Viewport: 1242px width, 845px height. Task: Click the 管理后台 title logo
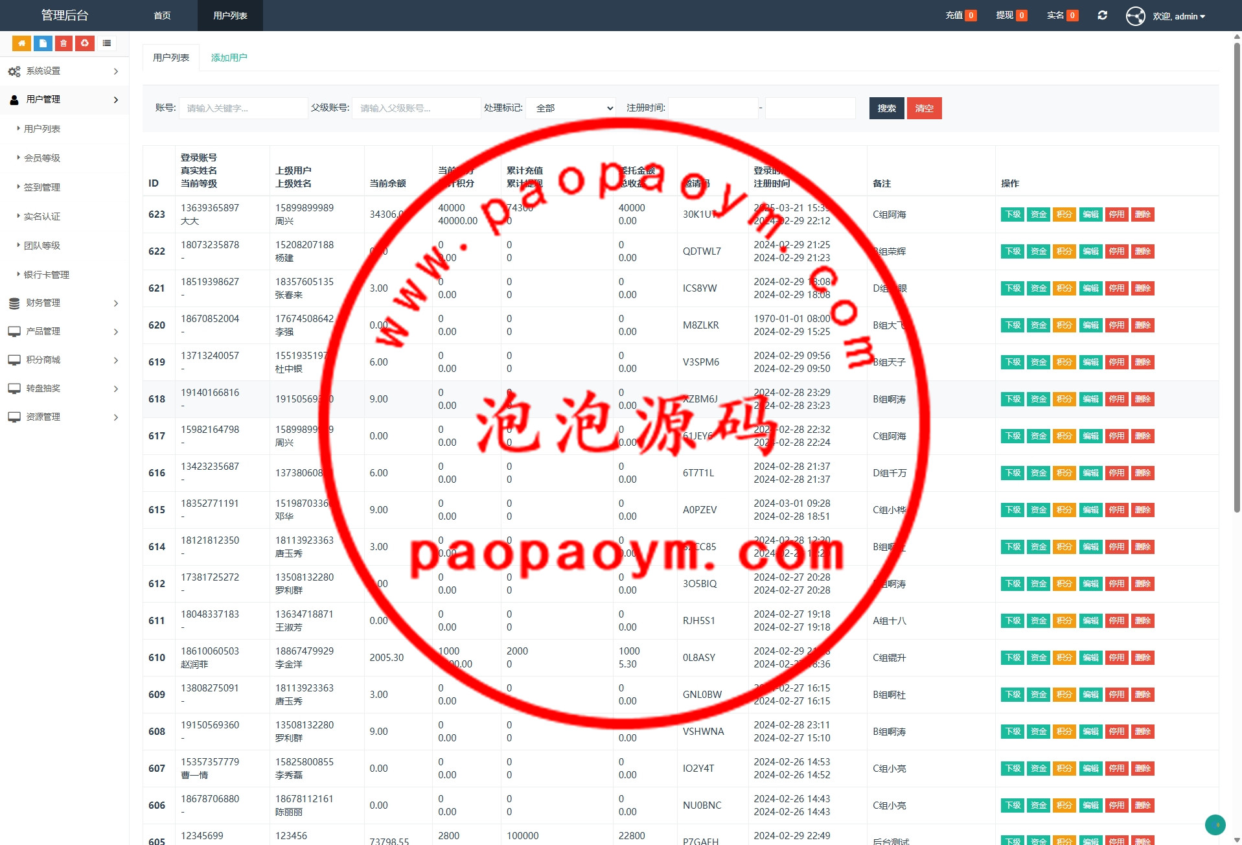(x=65, y=16)
